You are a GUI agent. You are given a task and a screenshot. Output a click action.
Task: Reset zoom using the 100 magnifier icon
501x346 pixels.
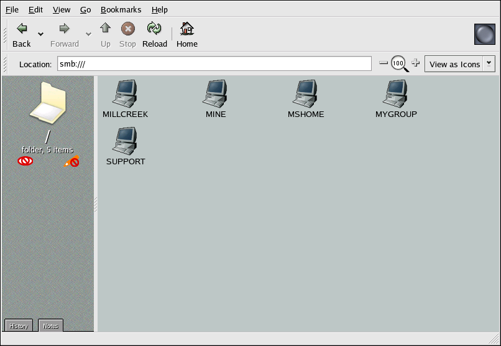(399, 63)
